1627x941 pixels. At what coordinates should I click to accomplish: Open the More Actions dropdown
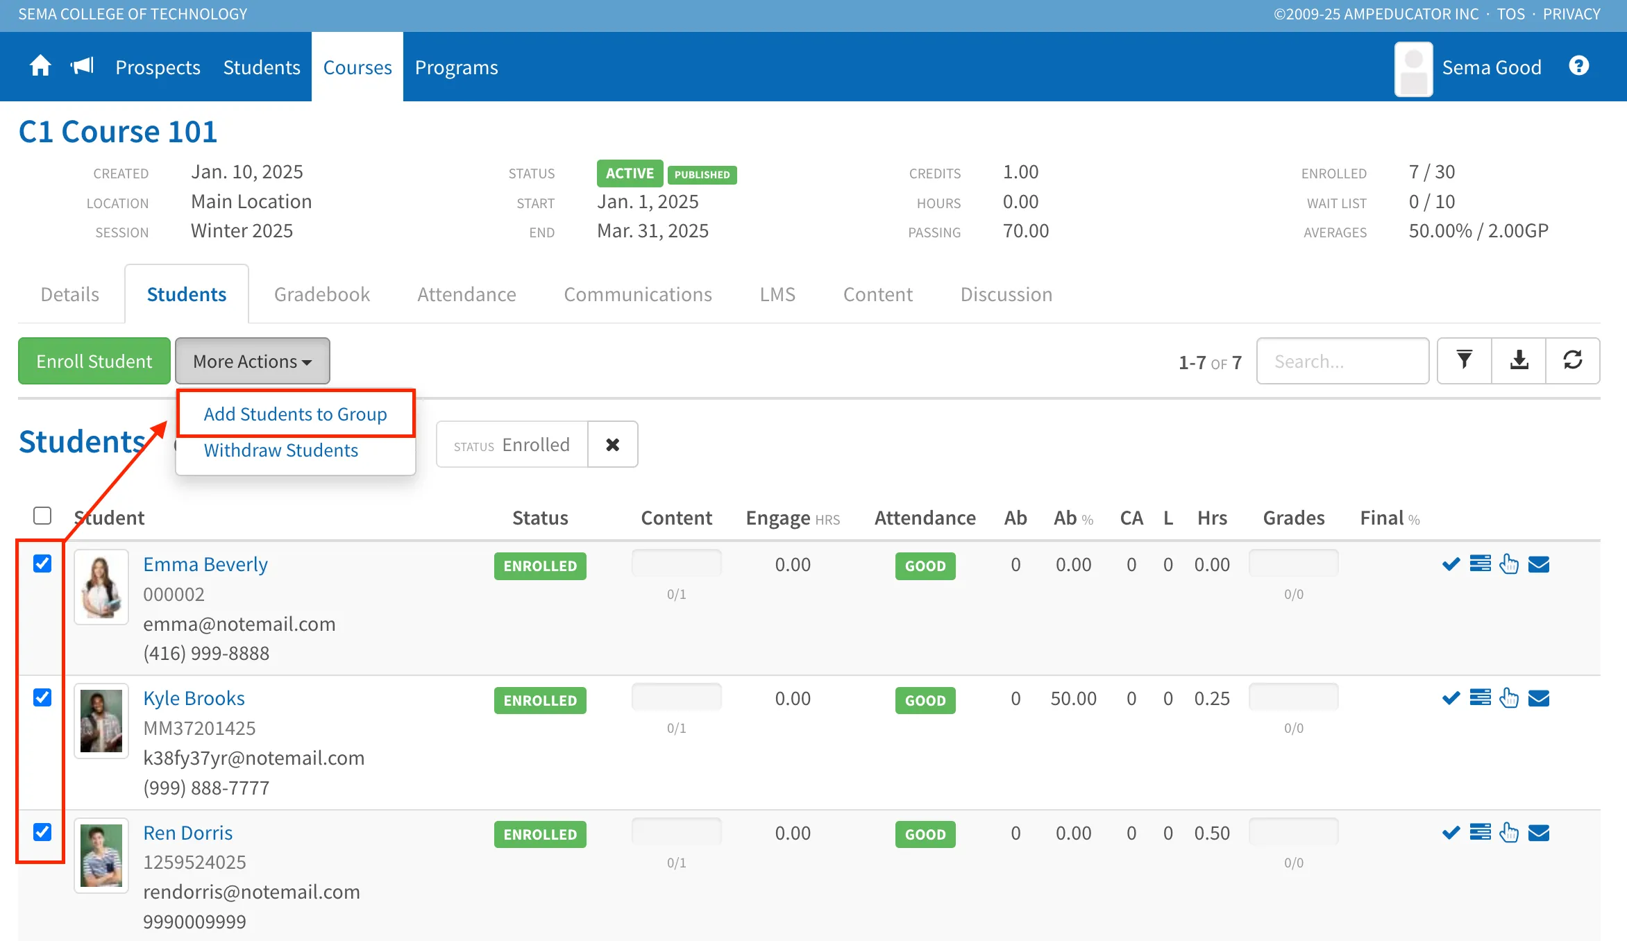(253, 361)
